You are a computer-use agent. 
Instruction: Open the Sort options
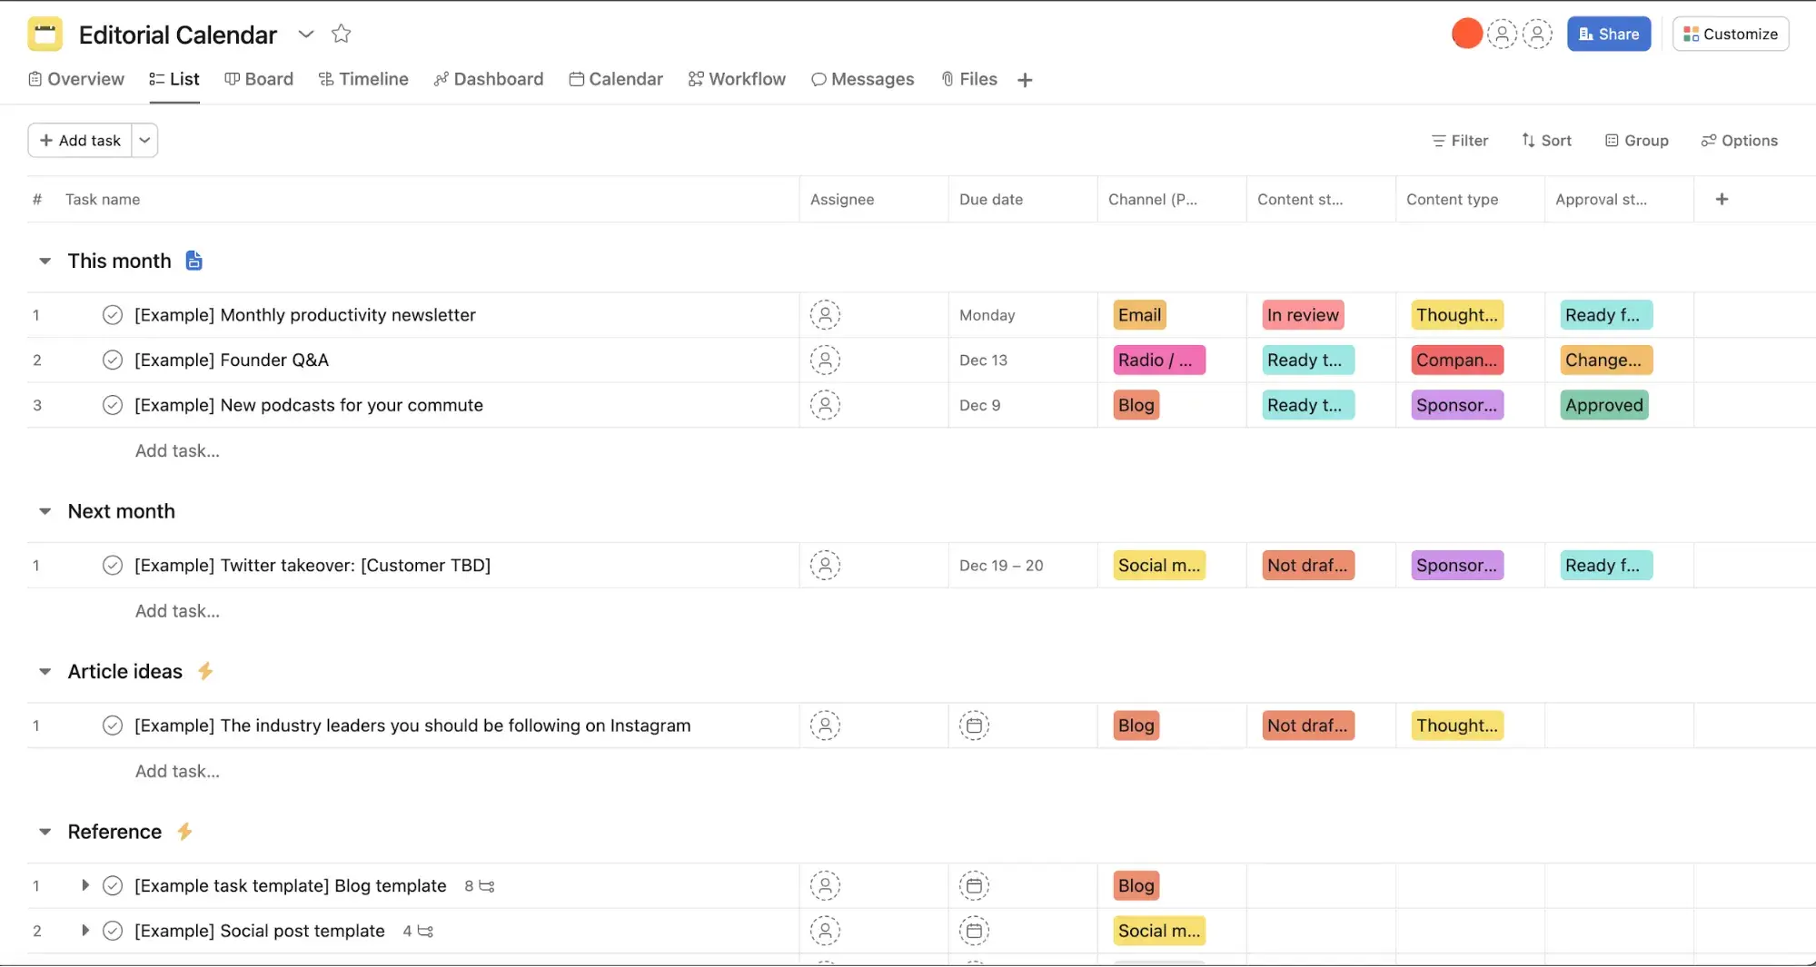pyautogui.click(x=1546, y=140)
